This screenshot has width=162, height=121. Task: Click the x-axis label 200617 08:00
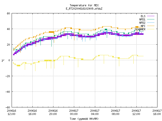[115, 112]
